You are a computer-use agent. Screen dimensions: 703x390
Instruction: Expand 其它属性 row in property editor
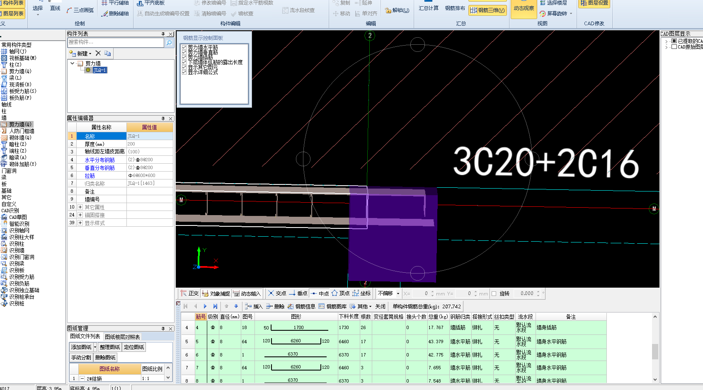coord(80,207)
